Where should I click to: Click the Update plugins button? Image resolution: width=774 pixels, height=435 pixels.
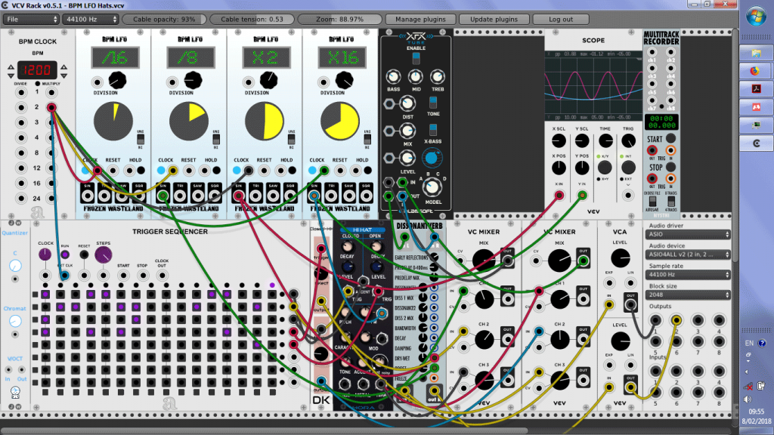coord(494,19)
